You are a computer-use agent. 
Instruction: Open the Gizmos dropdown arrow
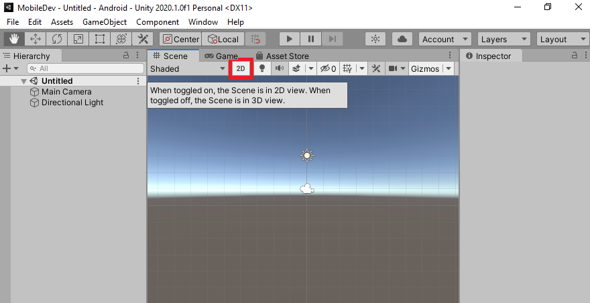click(x=449, y=68)
